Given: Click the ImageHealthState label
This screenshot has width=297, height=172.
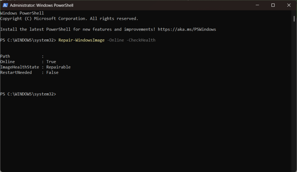Looking at the screenshot, I should [x=20, y=67].
